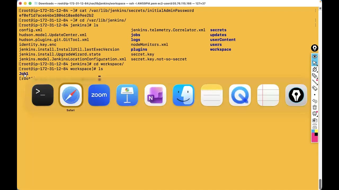Click the terminal window's vertical scrollbar thumb
Screen dimensions: 339x190
click(x=320, y=184)
